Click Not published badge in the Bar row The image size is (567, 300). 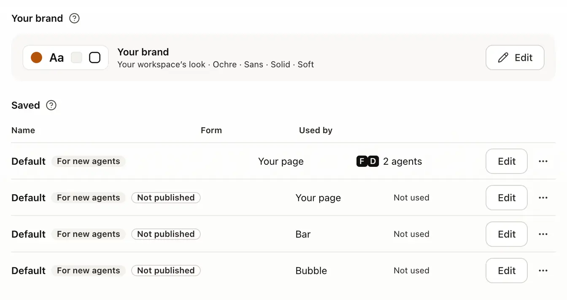click(x=166, y=234)
